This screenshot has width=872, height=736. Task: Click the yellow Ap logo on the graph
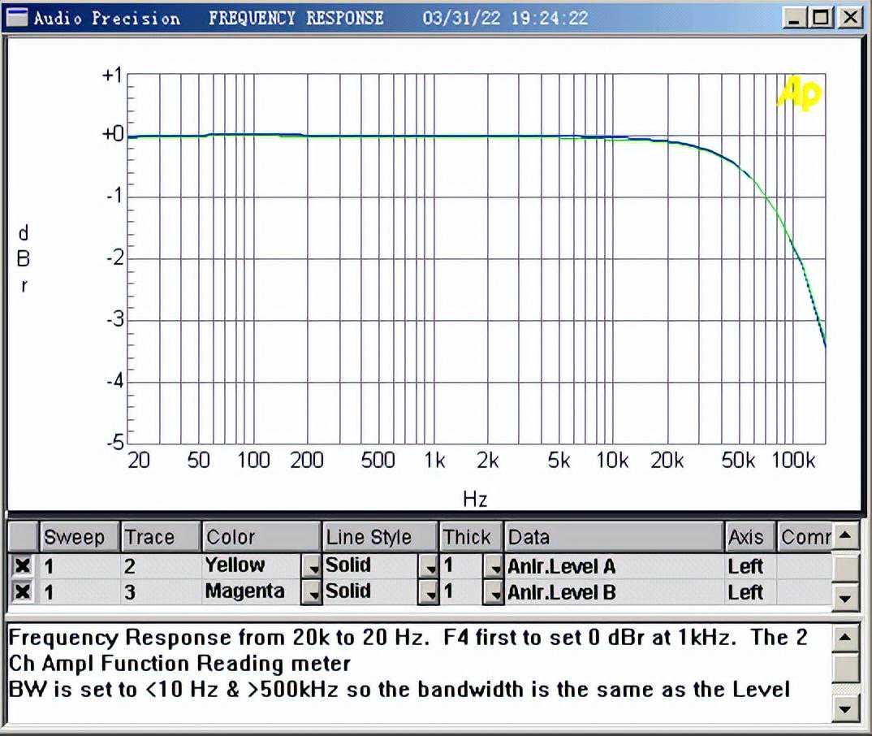click(799, 93)
